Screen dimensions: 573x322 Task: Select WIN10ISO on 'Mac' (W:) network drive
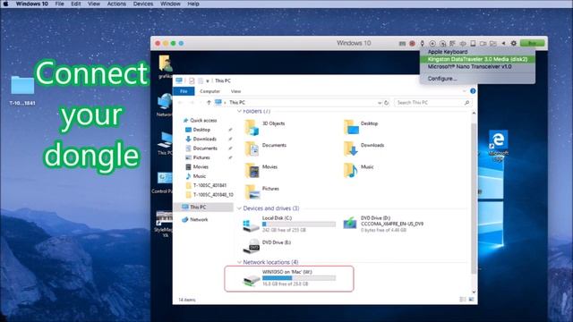click(289, 278)
